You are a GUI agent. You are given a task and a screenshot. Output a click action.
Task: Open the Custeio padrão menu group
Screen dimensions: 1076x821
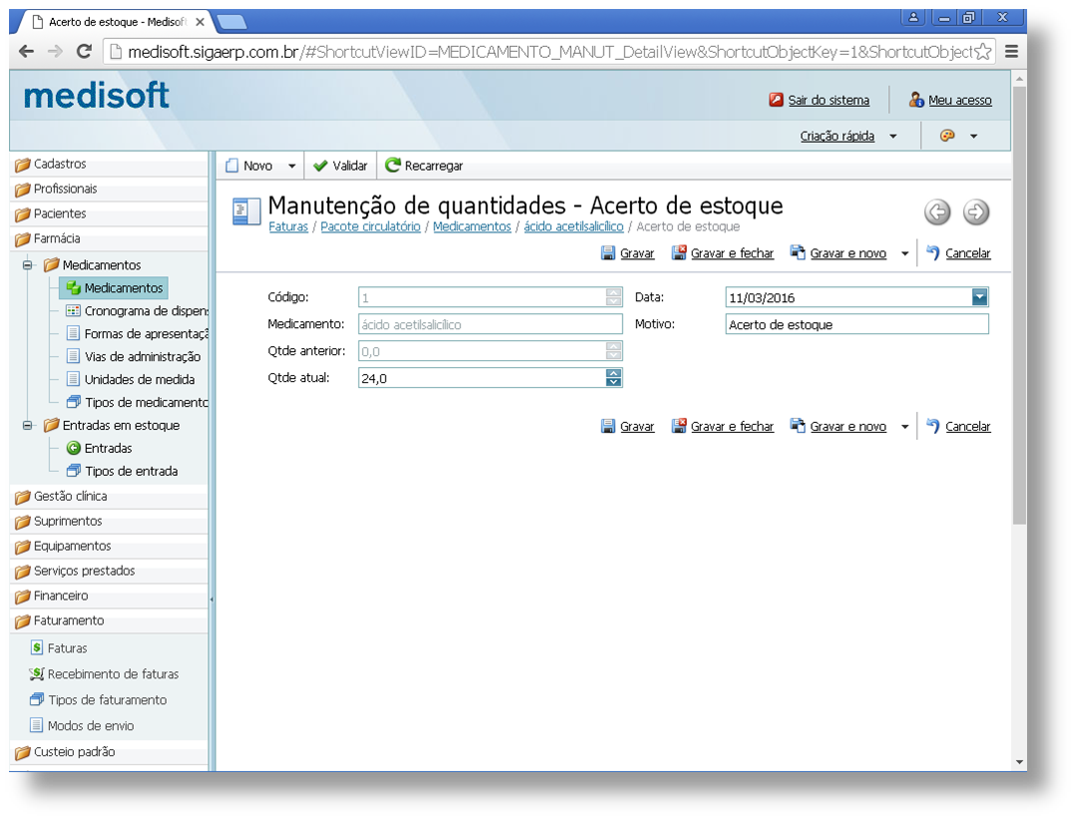click(x=109, y=752)
